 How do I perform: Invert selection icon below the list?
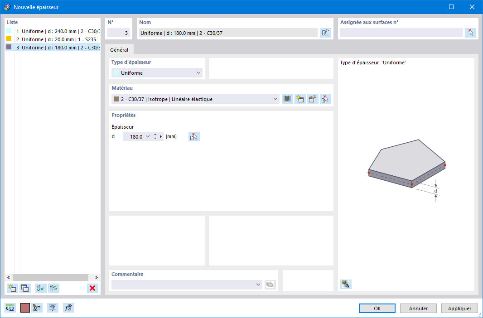pyautogui.click(x=53, y=289)
